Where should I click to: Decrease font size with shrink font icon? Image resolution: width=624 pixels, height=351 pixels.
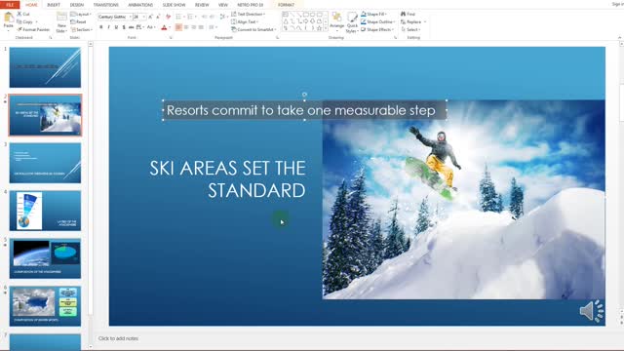pyautogui.click(x=158, y=17)
